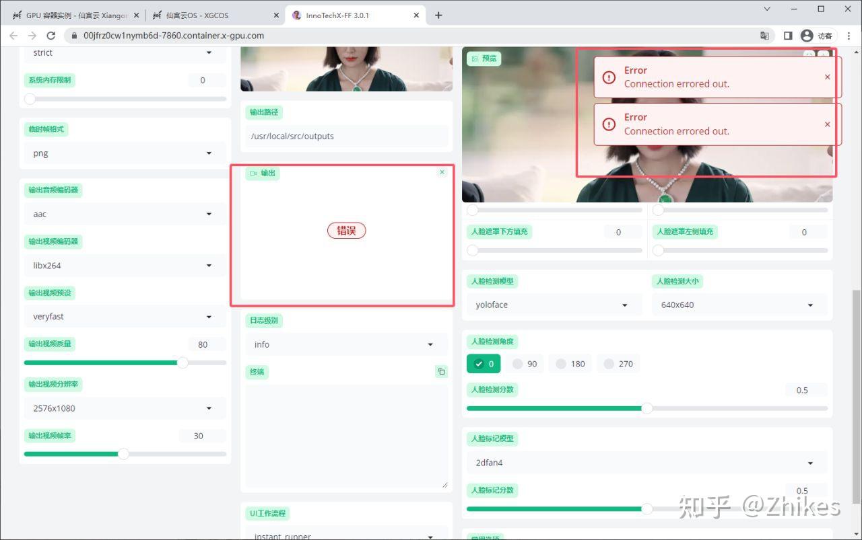Select 180 for 人脸检测角度

pos(570,364)
